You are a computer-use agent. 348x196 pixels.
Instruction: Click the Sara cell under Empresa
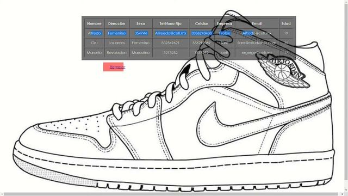(225, 43)
